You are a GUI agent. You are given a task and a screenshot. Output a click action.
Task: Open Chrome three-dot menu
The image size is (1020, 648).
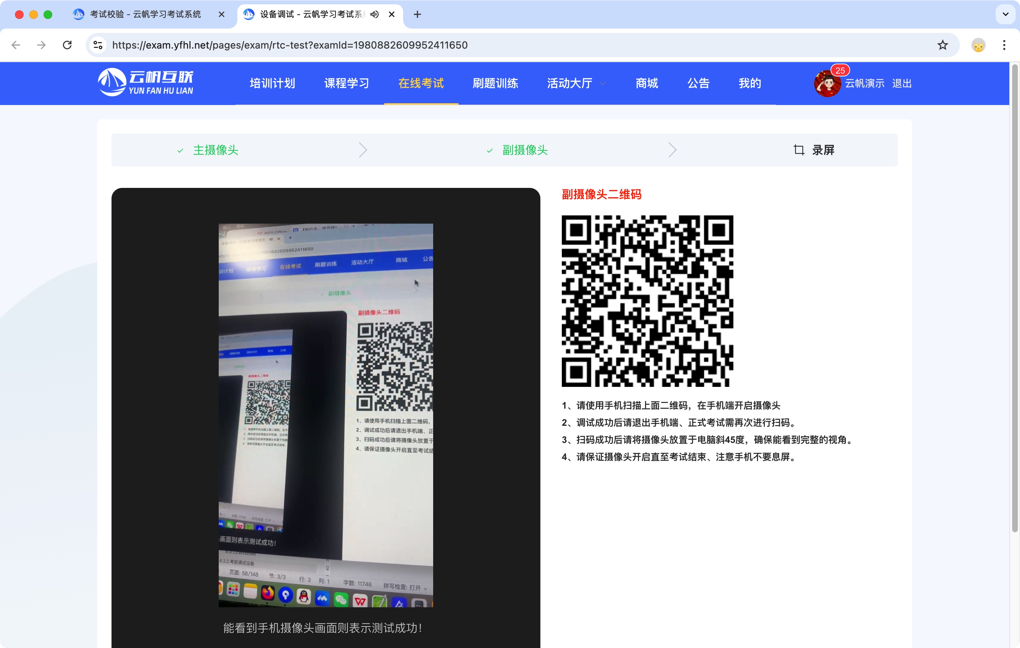pos(1004,45)
